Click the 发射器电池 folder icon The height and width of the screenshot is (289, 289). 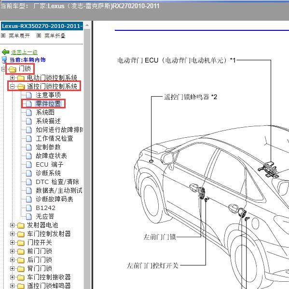click(x=21, y=225)
